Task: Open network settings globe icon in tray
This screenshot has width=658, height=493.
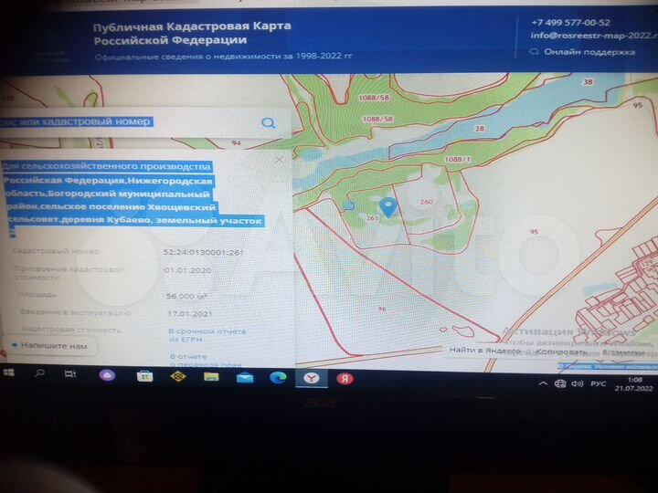Action: pyautogui.click(x=560, y=383)
